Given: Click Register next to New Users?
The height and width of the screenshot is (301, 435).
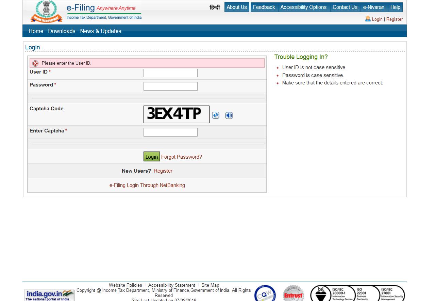Looking at the screenshot, I should point(163,171).
